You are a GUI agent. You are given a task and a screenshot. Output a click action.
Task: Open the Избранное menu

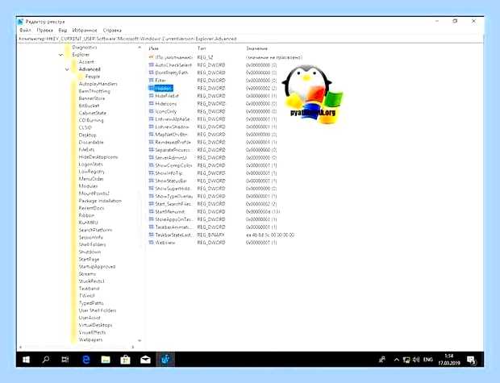pyautogui.click(x=85, y=30)
